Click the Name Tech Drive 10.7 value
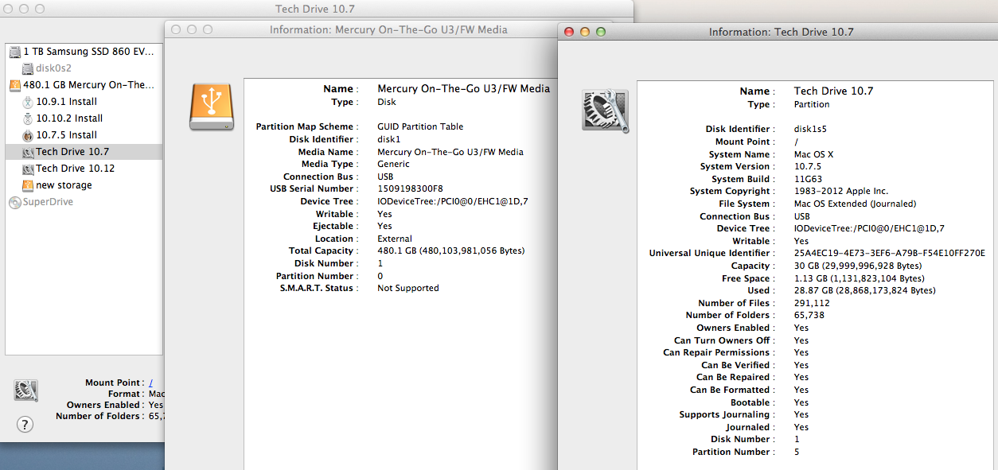The image size is (998, 470). 833,91
